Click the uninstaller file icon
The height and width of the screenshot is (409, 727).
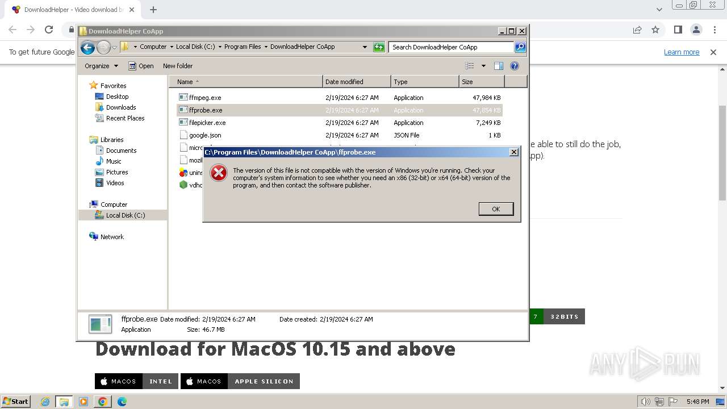click(183, 173)
